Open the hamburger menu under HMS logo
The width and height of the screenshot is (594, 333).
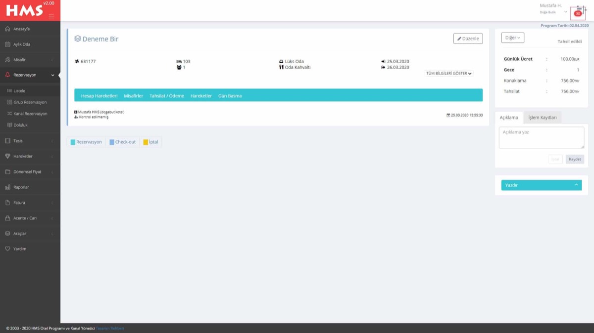click(x=51, y=16)
